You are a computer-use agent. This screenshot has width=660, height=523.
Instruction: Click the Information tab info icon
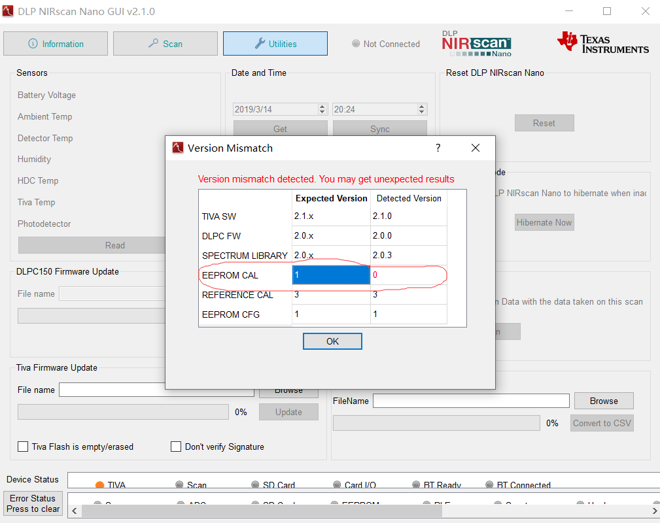(33, 43)
